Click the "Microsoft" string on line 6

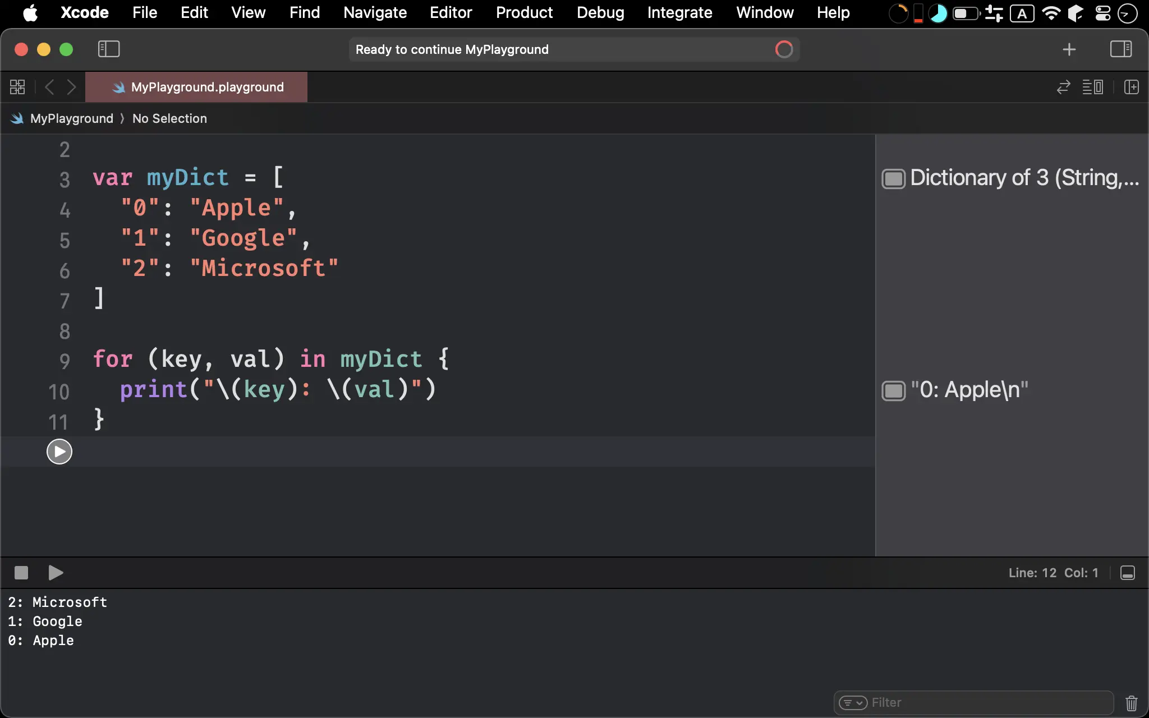click(x=264, y=268)
